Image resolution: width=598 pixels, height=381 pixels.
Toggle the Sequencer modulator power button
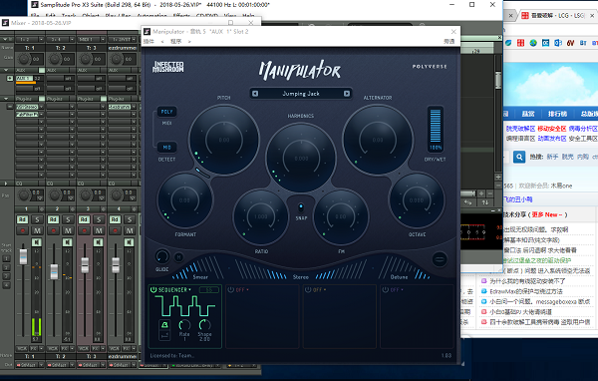(x=153, y=290)
